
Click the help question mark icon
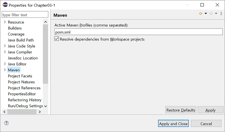click(x=6, y=123)
